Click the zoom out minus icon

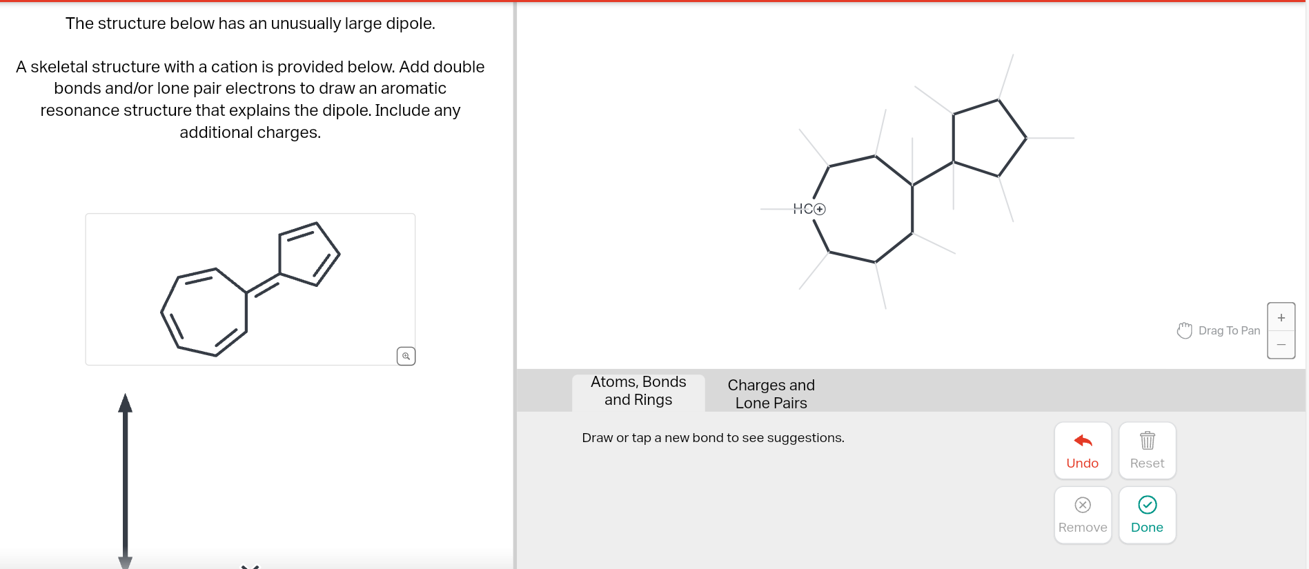[x=1281, y=345]
